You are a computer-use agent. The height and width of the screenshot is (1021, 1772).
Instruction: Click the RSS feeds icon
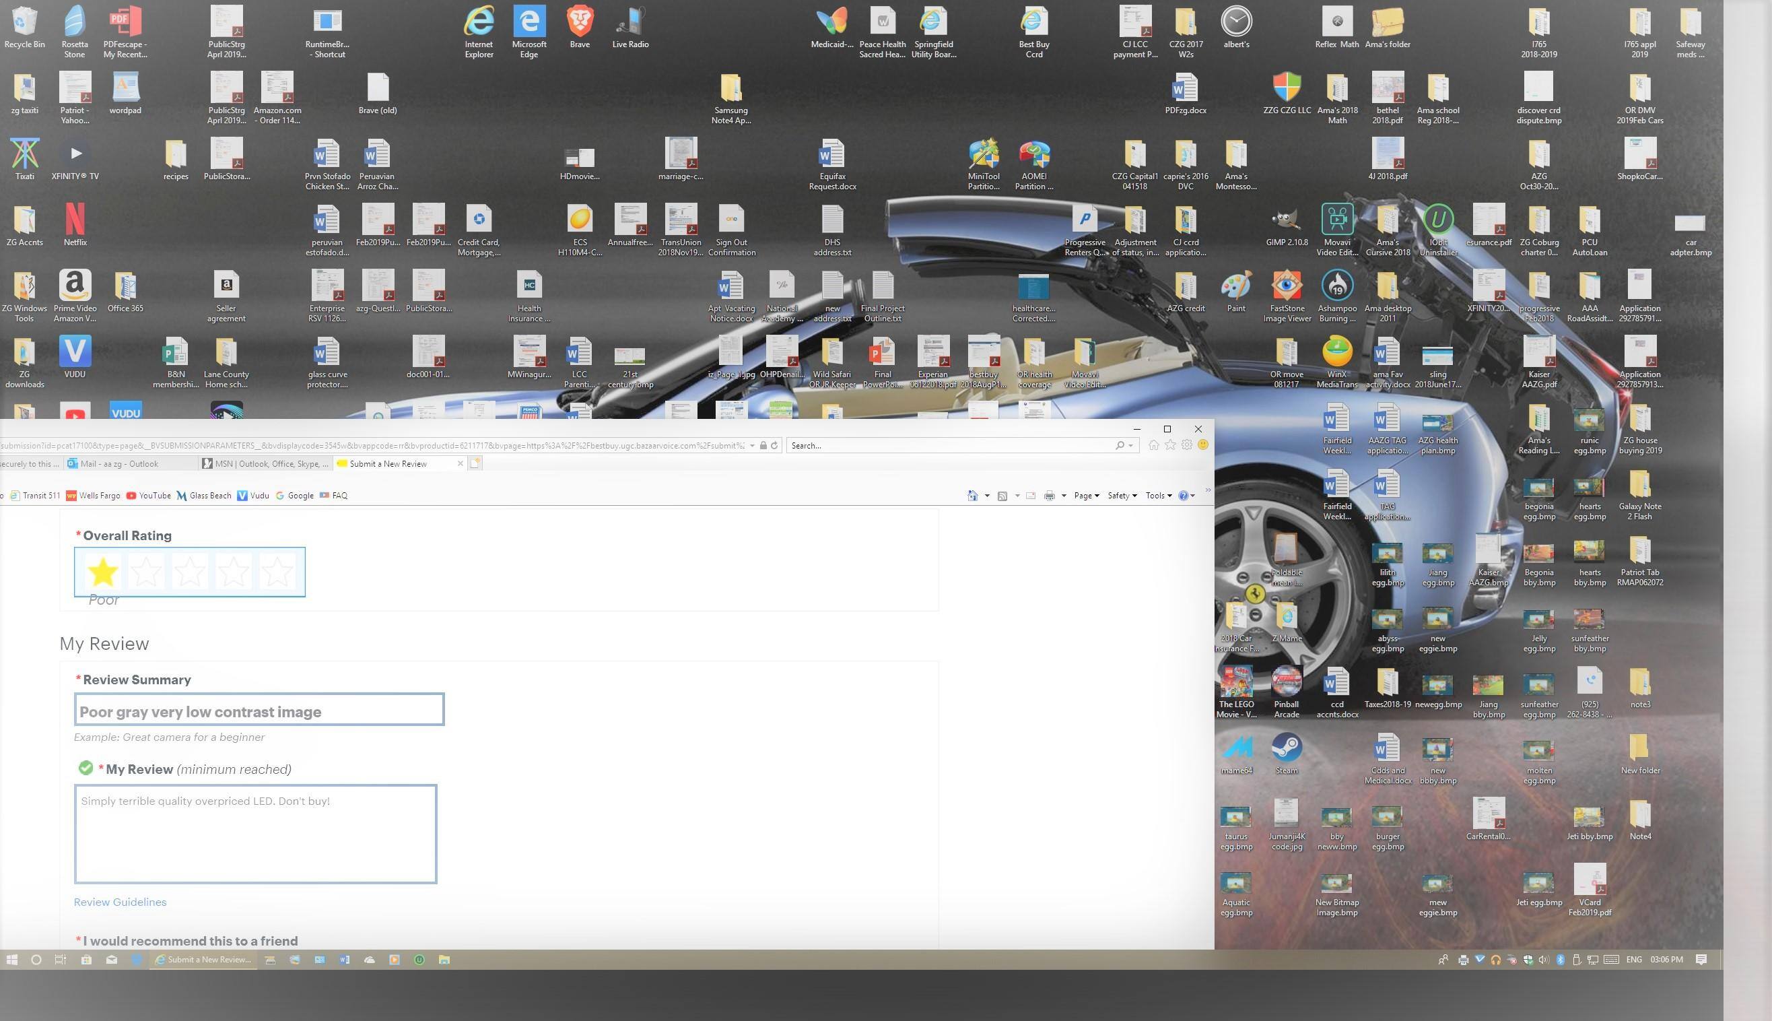(x=1002, y=496)
